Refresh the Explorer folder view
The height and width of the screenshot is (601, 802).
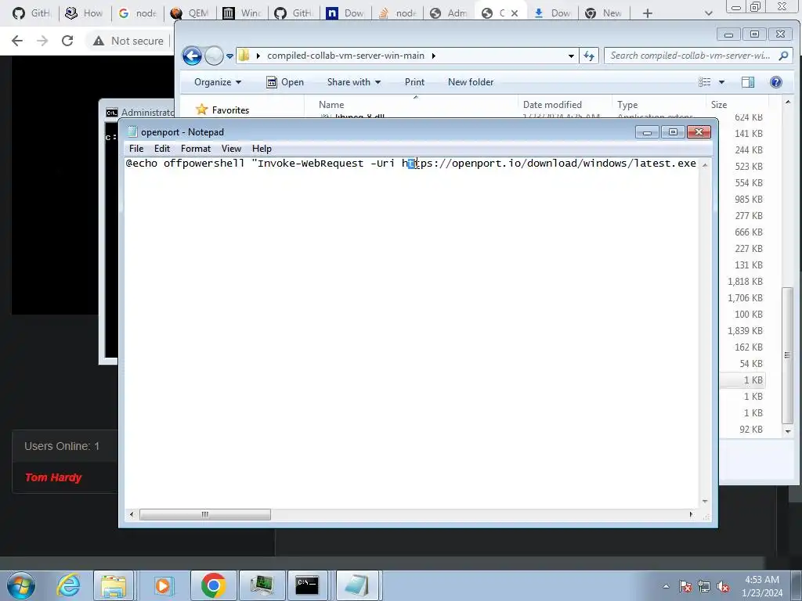pos(589,56)
